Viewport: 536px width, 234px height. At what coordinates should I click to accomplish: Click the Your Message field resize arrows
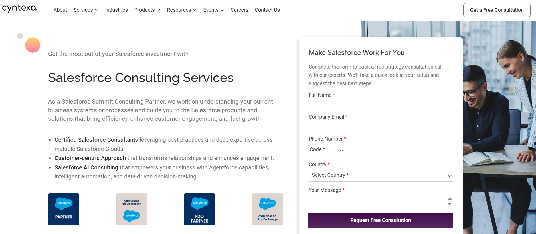tap(450, 201)
